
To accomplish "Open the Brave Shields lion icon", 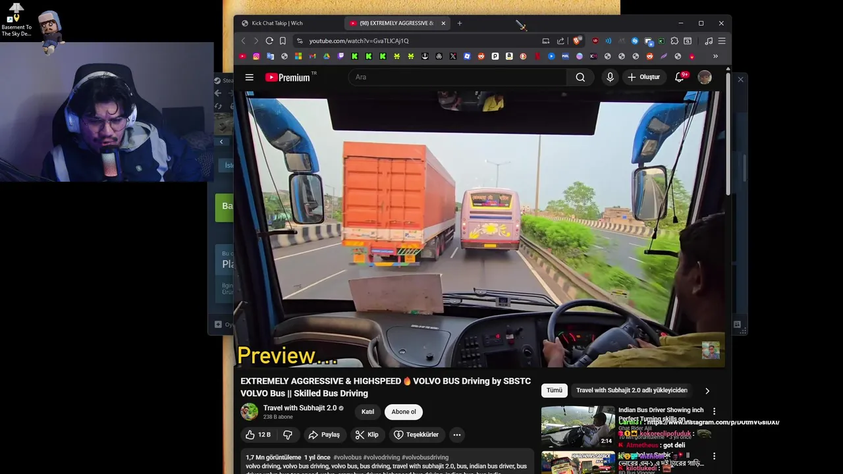I will [577, 41].
